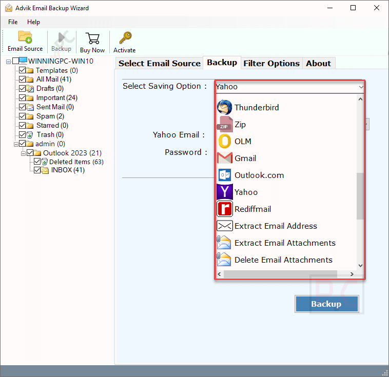Image resolution: width=389 pixels, height=377 pixels.
Task: Click the Outlook 2023 folder icon
Action: pyautogui.click(x=37, y=153)
